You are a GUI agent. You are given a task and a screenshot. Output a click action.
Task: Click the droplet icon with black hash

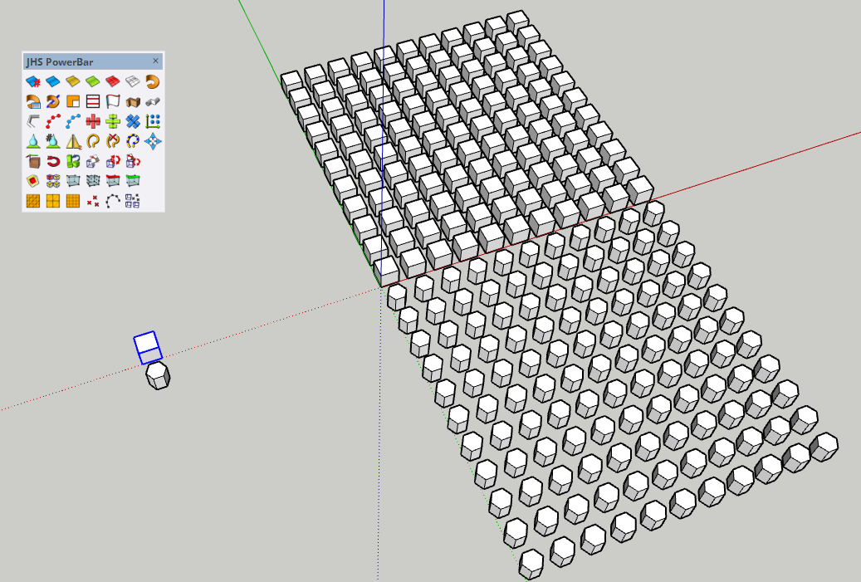[52, 141]
